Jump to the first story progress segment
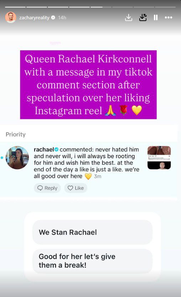 click(x=15, y=7)
